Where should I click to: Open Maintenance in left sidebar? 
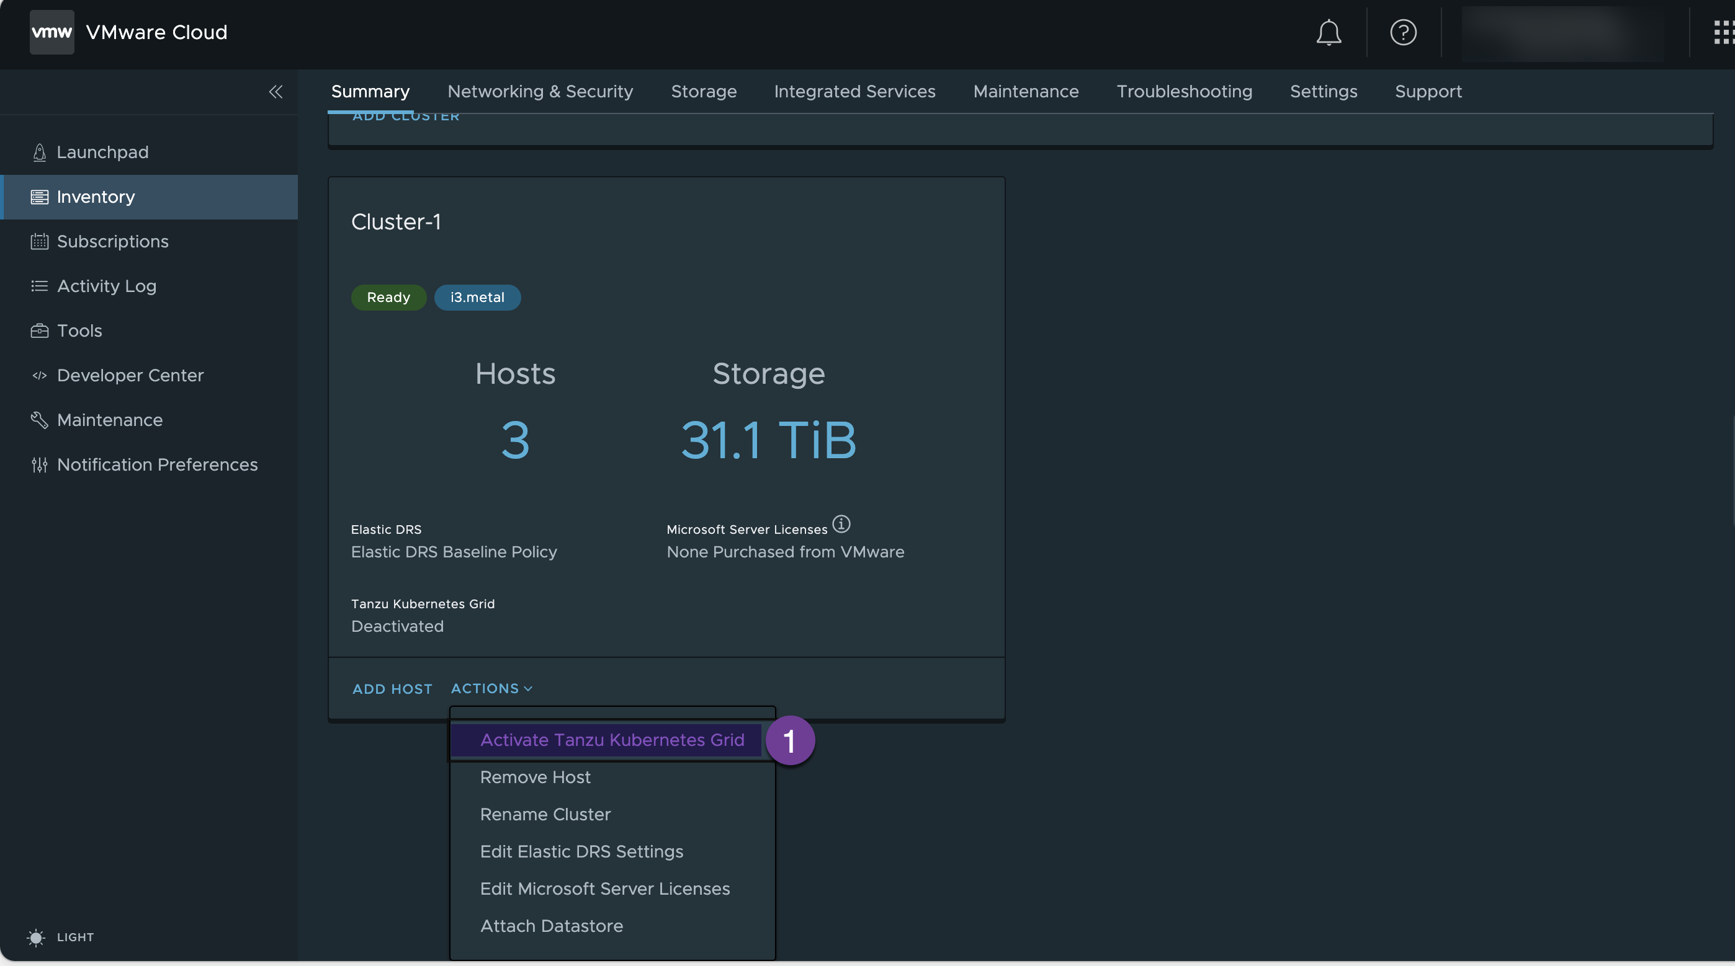(110, 420)
